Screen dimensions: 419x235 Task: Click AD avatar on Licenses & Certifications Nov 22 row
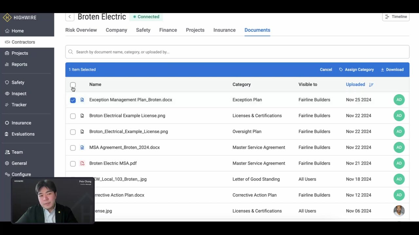point(399,116)
